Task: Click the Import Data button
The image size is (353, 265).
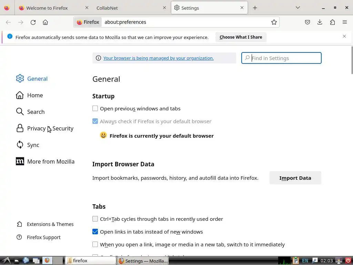Action: (295, 178)
